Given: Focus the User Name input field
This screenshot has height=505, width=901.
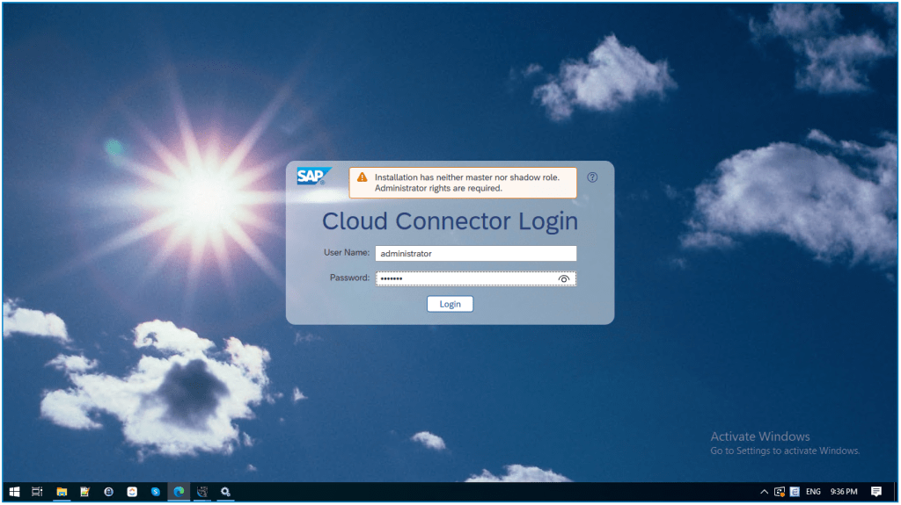Looking at the screenshot, I should click(475, 253).
